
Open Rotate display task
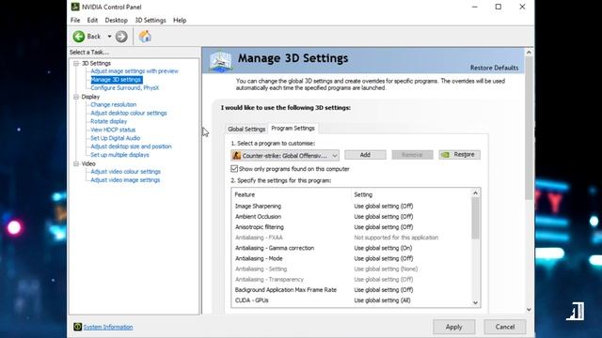click(109, 121)
